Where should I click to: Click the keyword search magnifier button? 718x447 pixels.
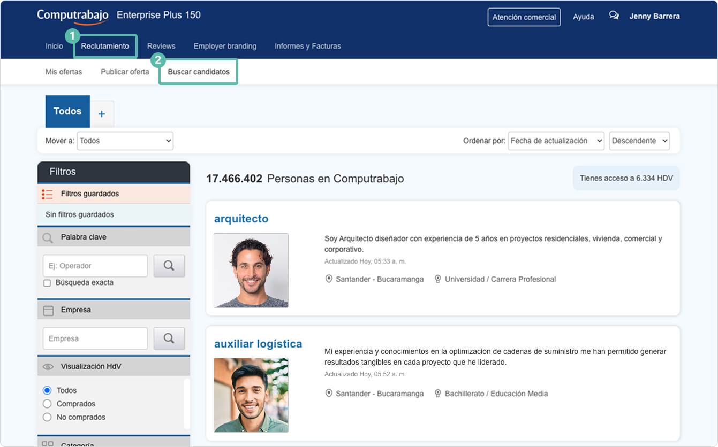pos(169,266)
